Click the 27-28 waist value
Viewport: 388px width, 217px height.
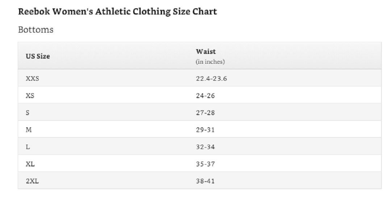click(205, 113)
